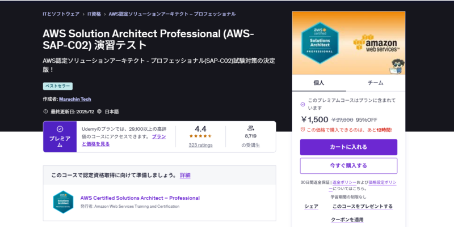The height and width of the screenshot is (227, 454).
Task: Click the 最終更新日: 2025/12 text
Action: tap(73, 112)
